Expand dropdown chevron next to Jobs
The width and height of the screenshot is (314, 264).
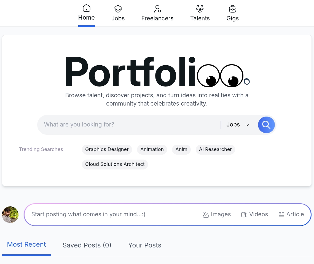pos(247,125)
